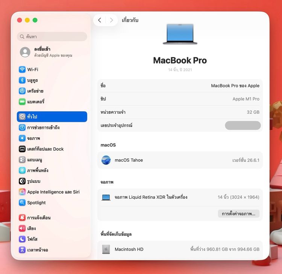This screenshot has width=282, height=274.
Task: Click the serial number (เลขประจำอุปกรณ์) label
Action: pos(117,125)
